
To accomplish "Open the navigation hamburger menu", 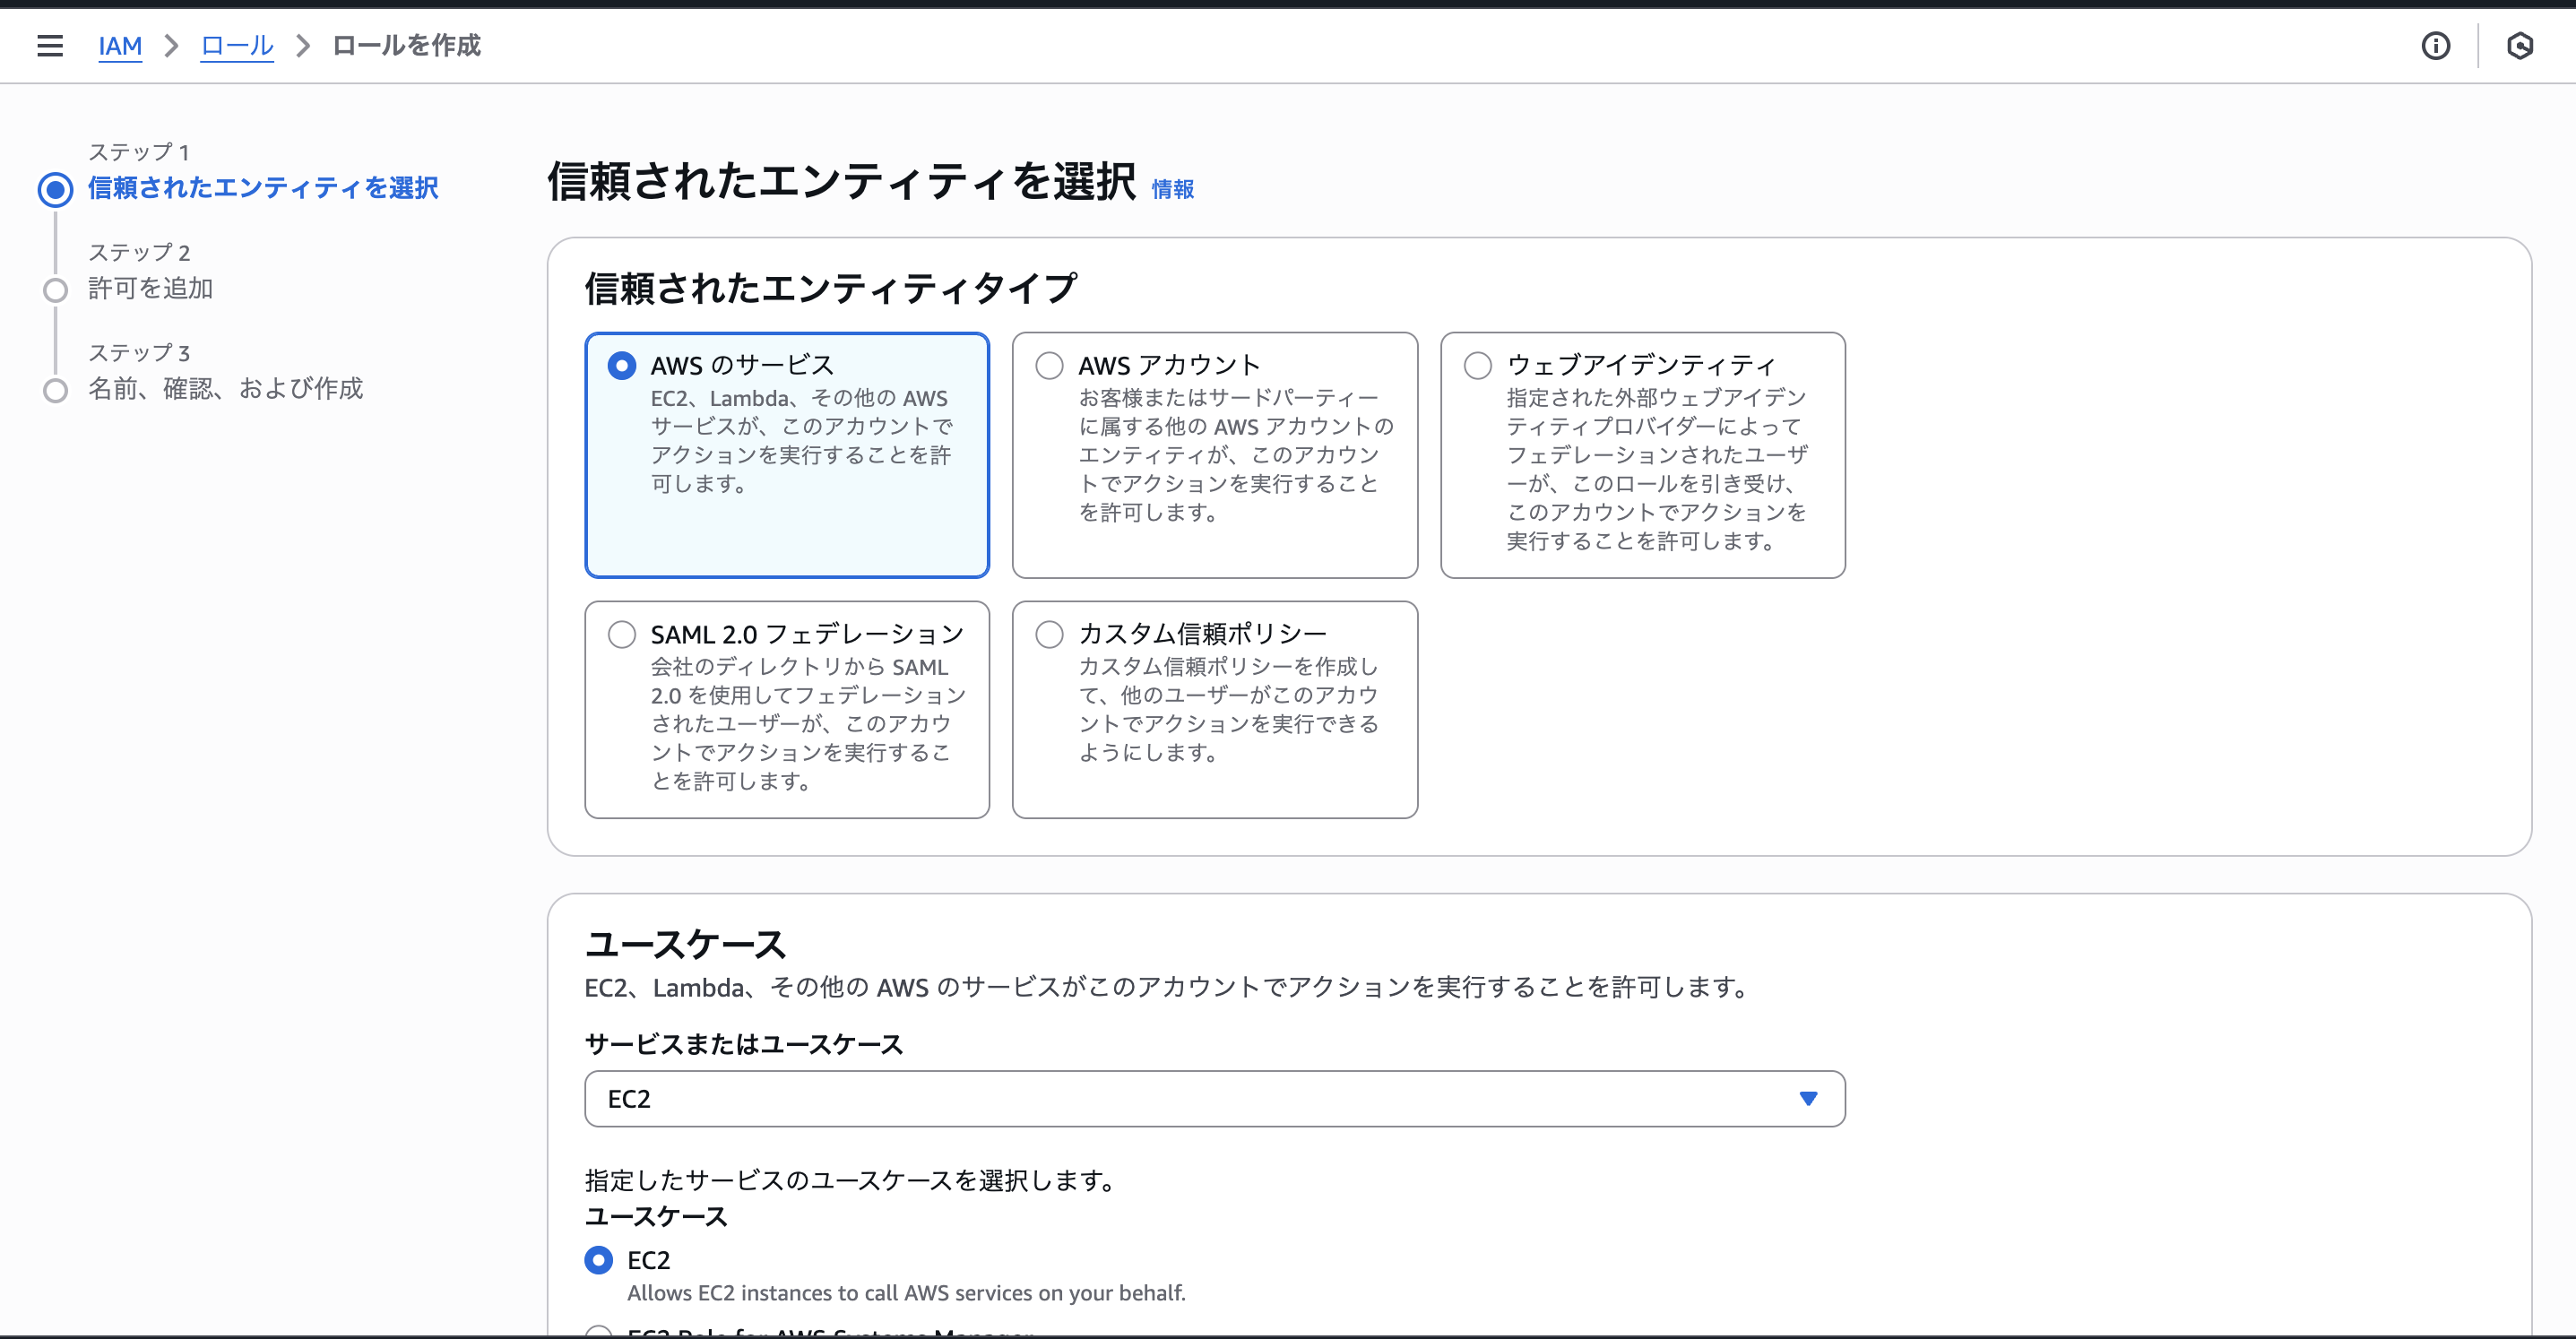I will click(50, 46).
